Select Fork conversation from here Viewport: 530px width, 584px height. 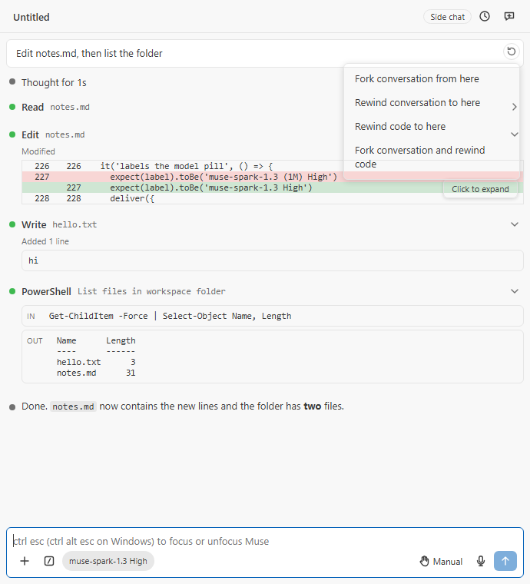432,78
